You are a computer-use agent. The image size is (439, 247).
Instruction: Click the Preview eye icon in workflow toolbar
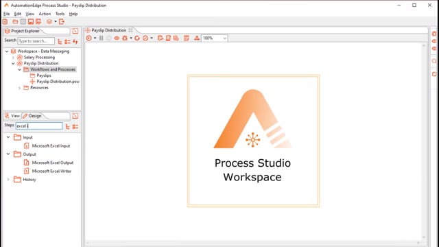(117, 38)
